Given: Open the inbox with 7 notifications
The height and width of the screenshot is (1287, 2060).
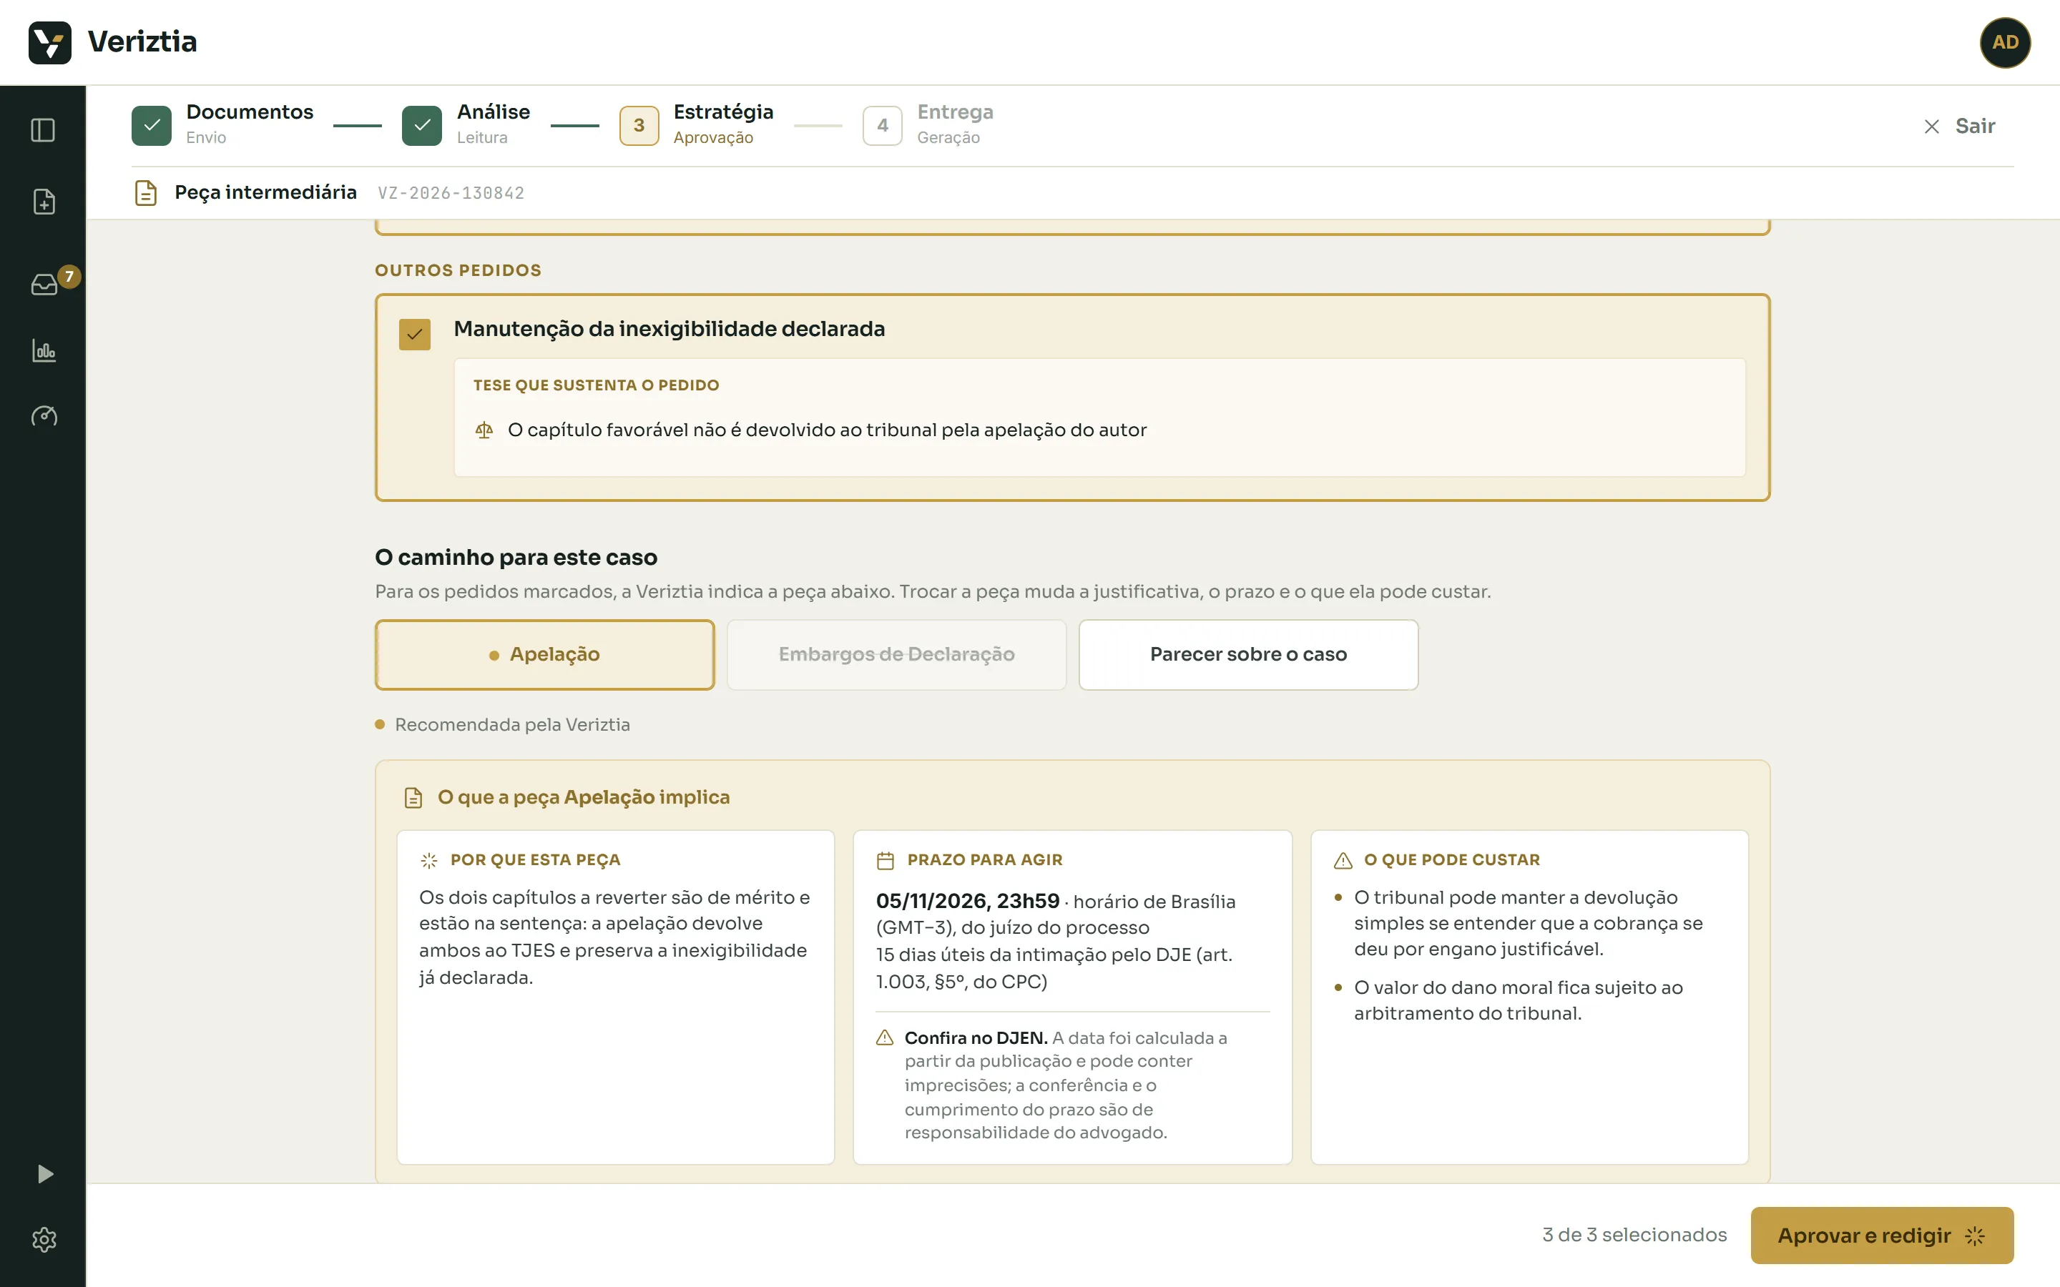Looking at the screenshot, I should tap(45, 283).
